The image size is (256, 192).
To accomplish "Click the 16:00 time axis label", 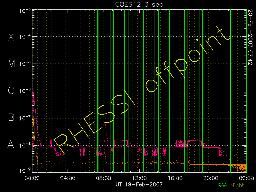I will tap(175, 178).
